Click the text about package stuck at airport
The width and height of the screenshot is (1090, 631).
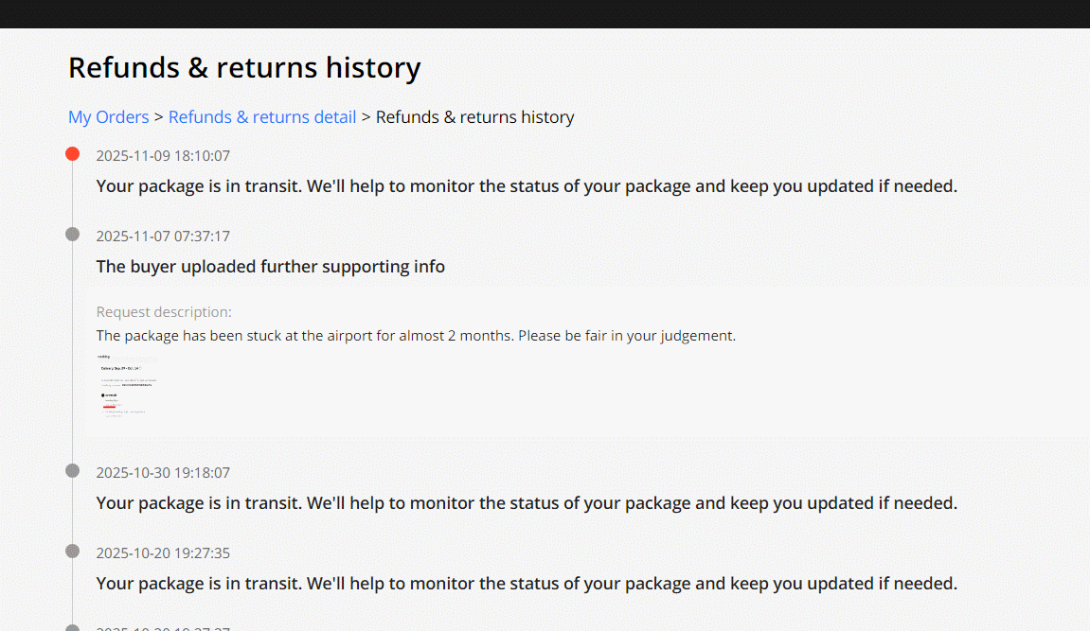click(416, 336)
